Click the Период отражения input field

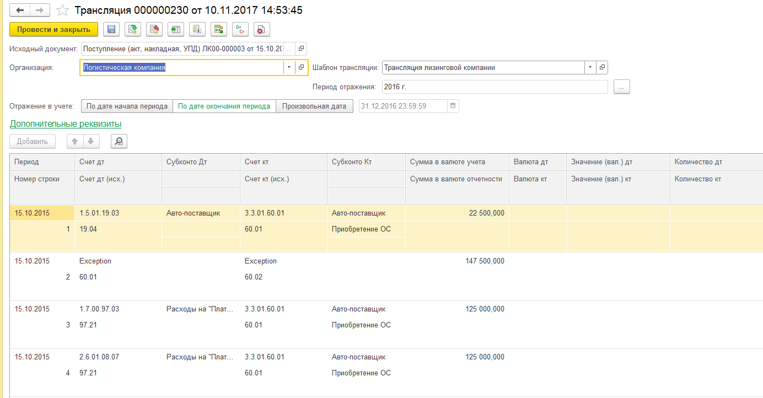[x=494, y=87]
